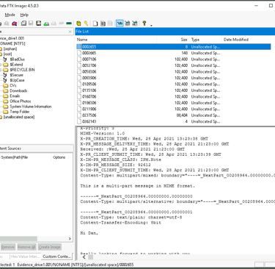Click the key icon to detect EFS encryption

click(86, 24)
